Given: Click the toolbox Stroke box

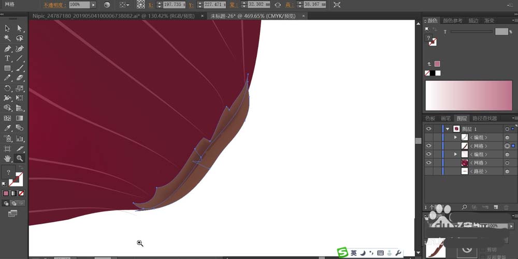Looking at the screenshot, I should pyautogui.click(x=17, y=179).
